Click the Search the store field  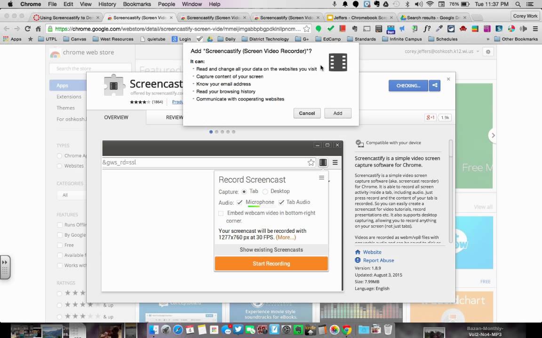[x=90, y=68]
